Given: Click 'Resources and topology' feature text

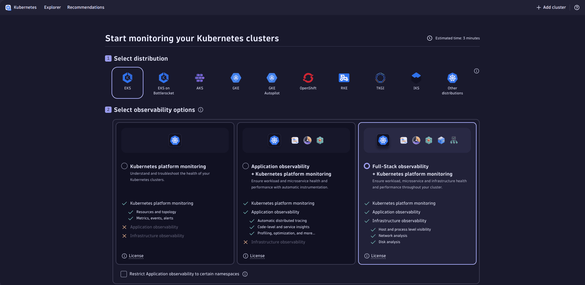Looking at the screenshot, I should pyautogui.click(x=156, y=212).
